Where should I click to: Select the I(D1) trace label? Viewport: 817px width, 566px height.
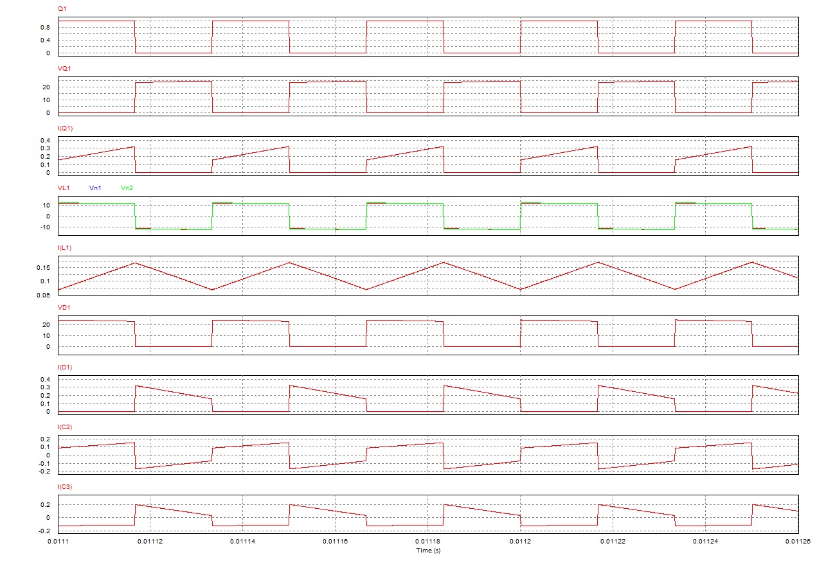(x=66, y=367)
